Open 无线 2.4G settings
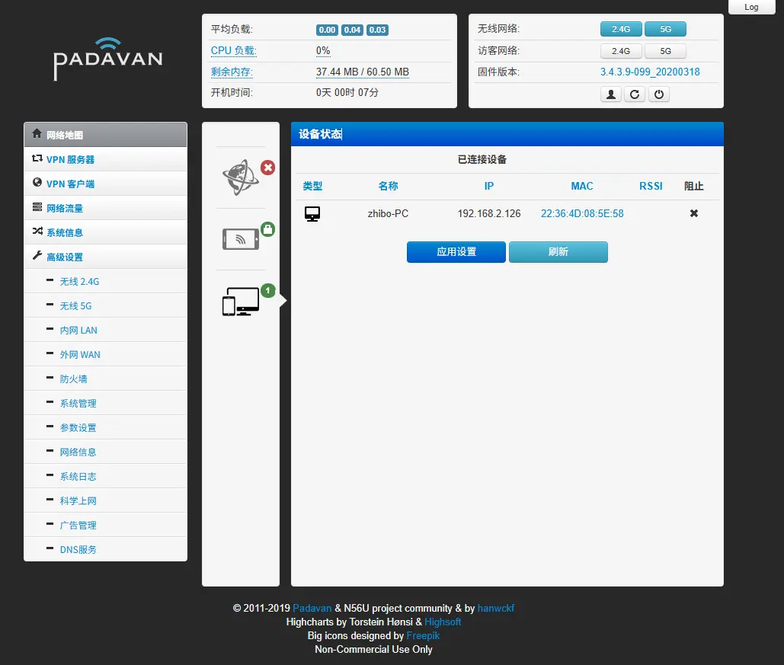Screen dimensions: 784x665 click(x=105, y=282)
